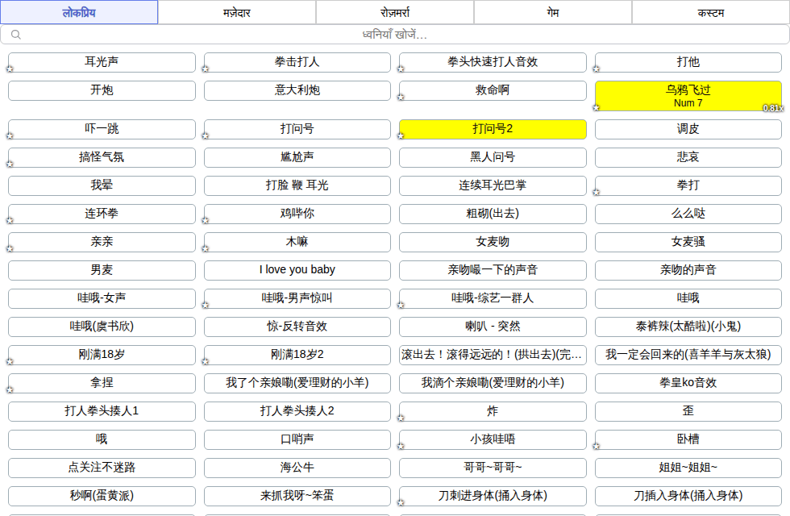790x516 pixels.
Task: Play the 开炮 sound
Action: [102, 90]
